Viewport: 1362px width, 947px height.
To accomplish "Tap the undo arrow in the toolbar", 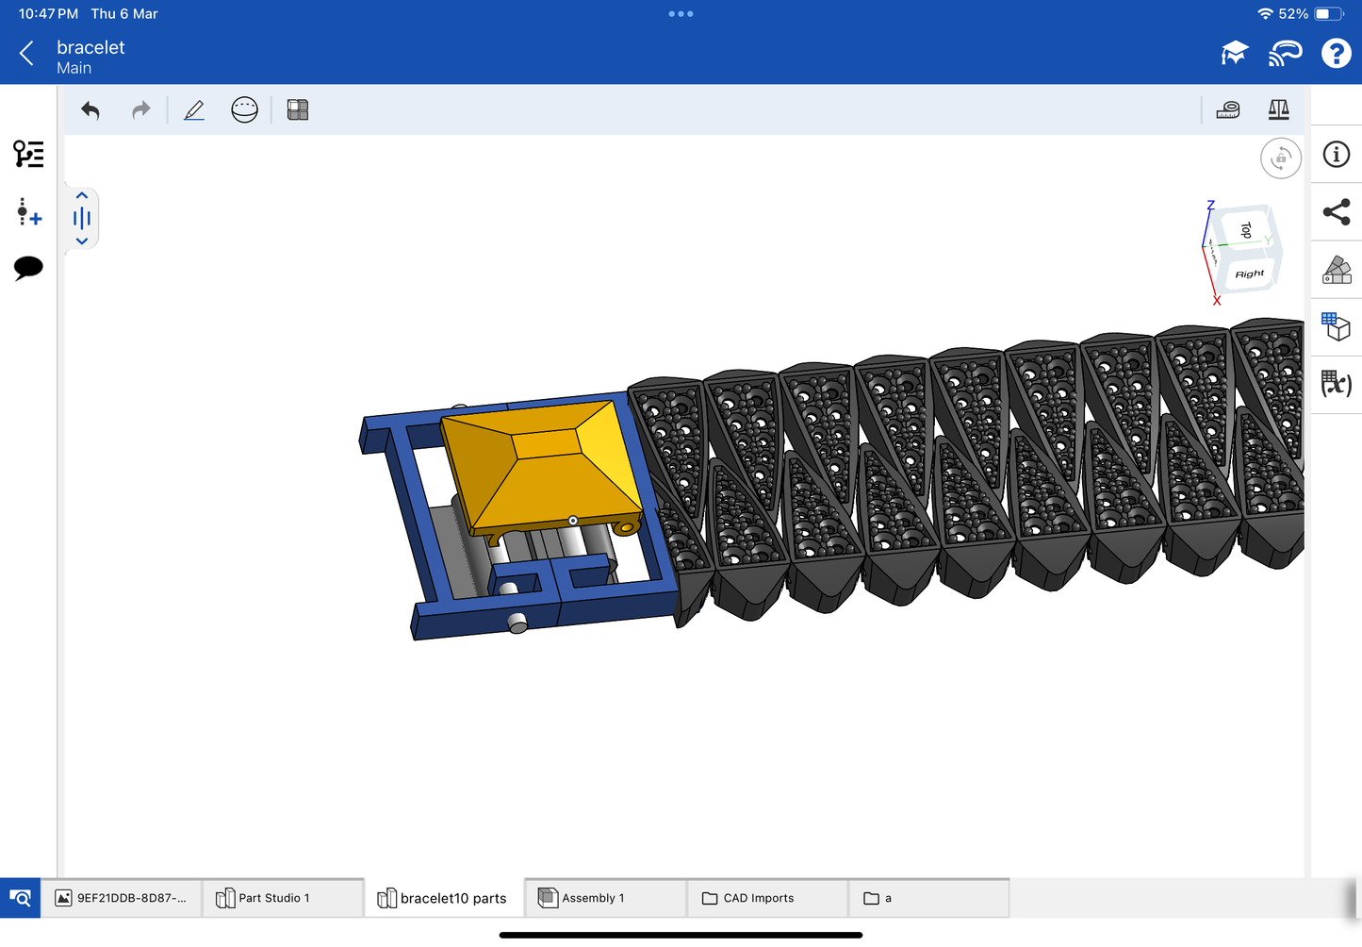I will tap(90, 110).
